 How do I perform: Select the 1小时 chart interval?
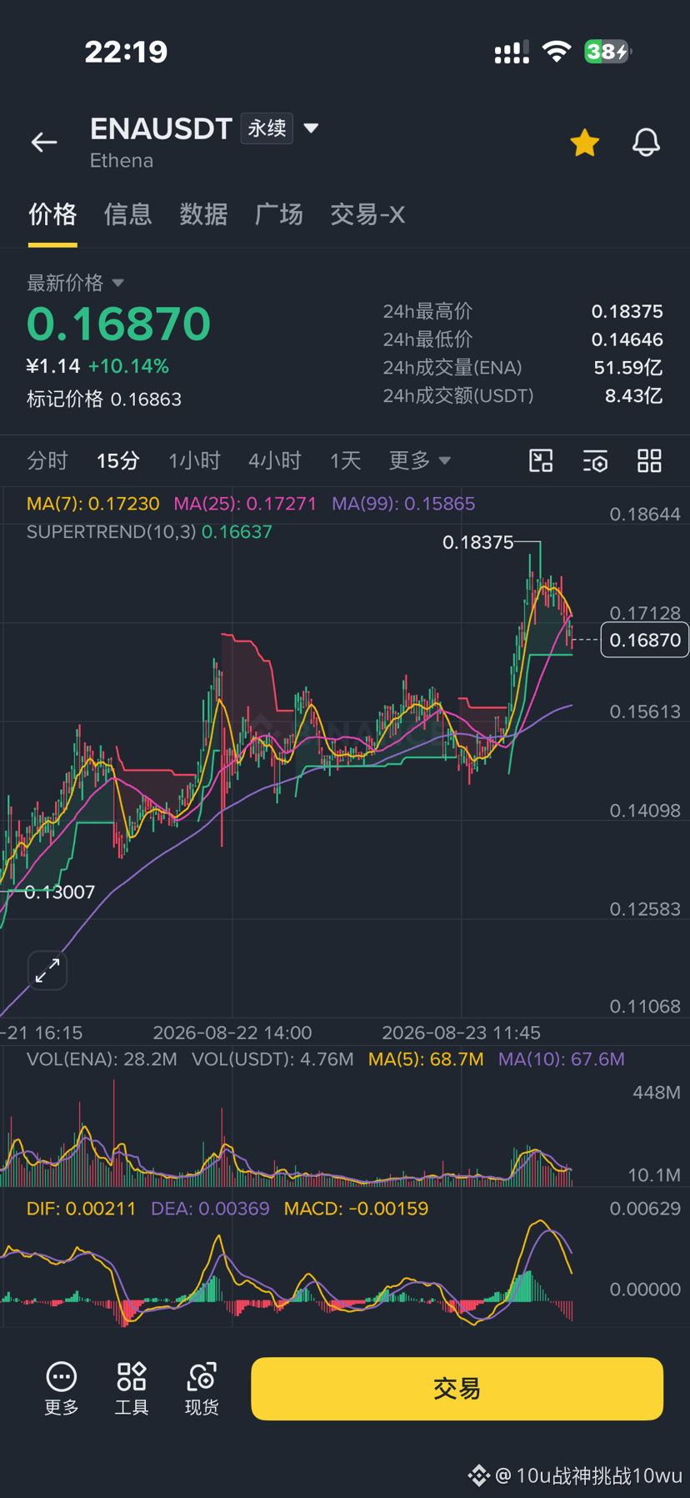(x=194, y=460)
